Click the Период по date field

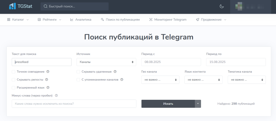coord(236,62)
